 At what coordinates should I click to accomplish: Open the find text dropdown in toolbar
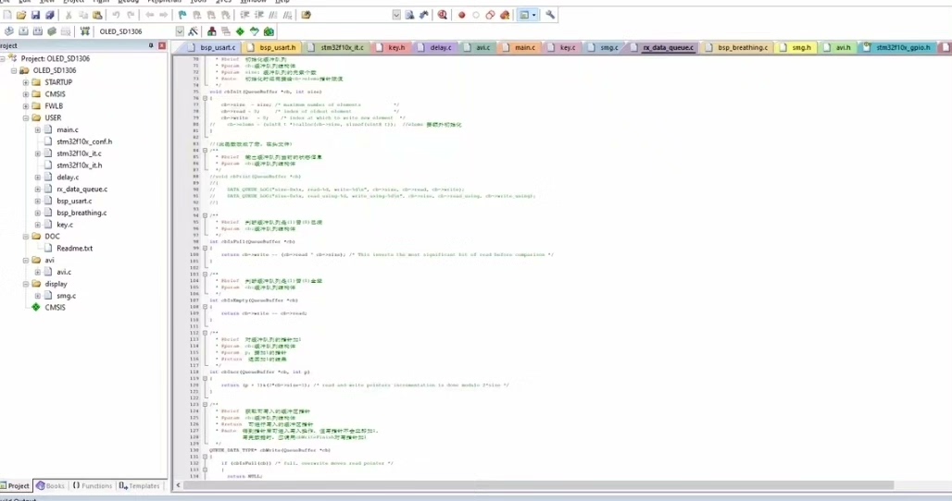click(396, 15)
